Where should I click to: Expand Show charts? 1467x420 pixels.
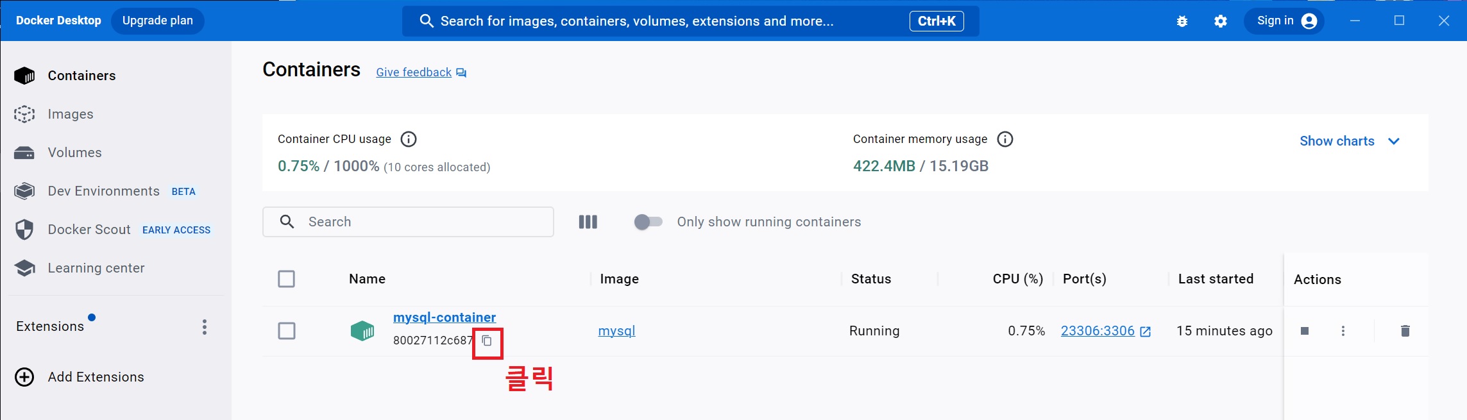click(1350, 141)
